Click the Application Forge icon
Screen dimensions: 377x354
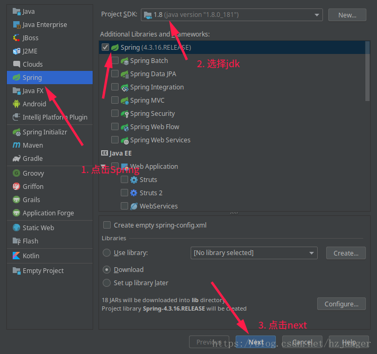coord(16,213)
